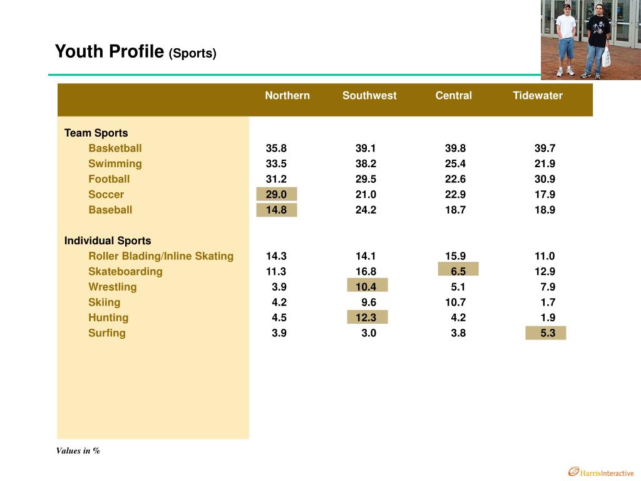
Task: Click the 'Swimming' row label
Action: [x=115, y=163]
